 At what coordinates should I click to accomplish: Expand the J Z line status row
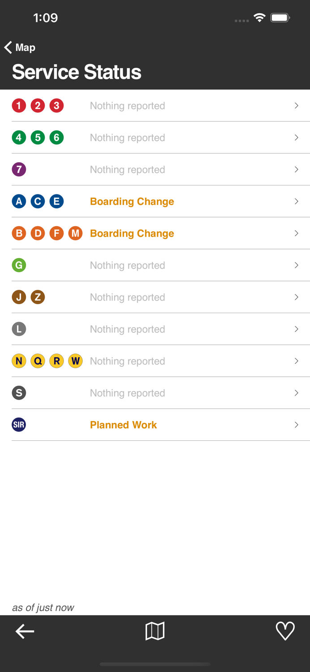296,297
